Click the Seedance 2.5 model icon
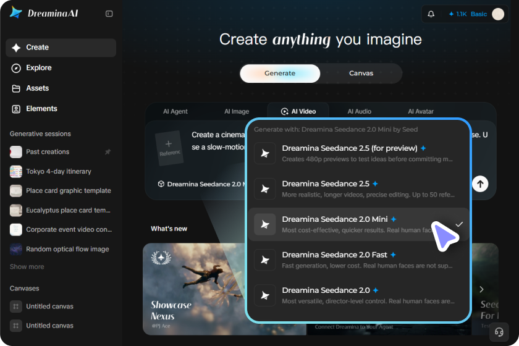Viewport: 519px width, 346px height. (x=265, y=188)
